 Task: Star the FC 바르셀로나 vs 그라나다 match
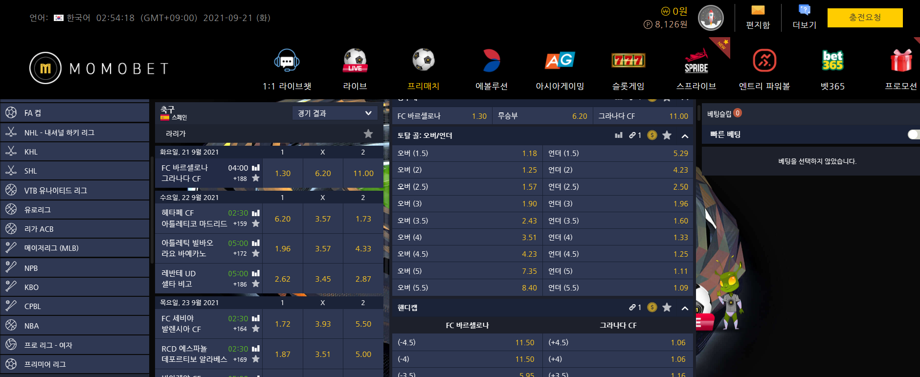tap(255, 178)
